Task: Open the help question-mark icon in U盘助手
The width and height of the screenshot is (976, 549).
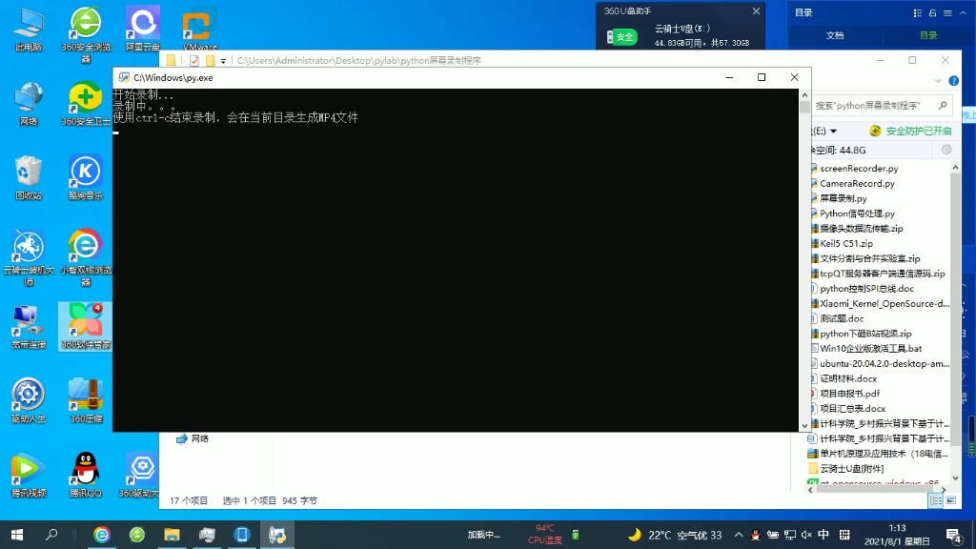Action: click(x=952, y=80)
